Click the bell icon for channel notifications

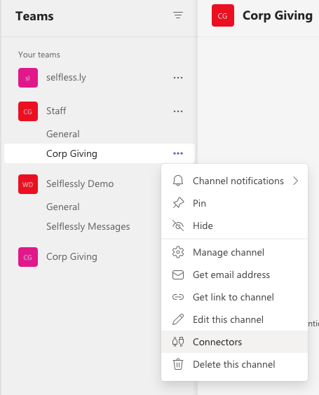[x=178, y=181]
